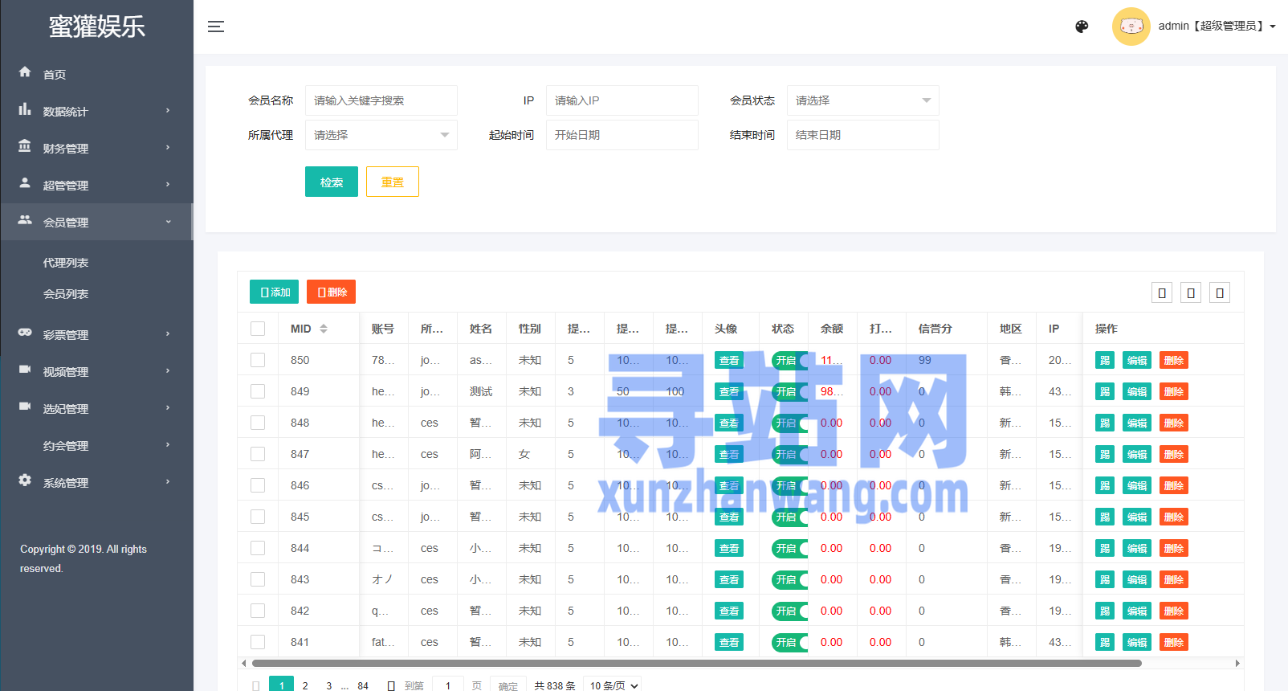
Task: Click the 编辑 button for member 848
Action: click(1137, 423)
